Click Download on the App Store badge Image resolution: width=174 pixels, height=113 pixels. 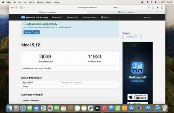coord(138,97)
